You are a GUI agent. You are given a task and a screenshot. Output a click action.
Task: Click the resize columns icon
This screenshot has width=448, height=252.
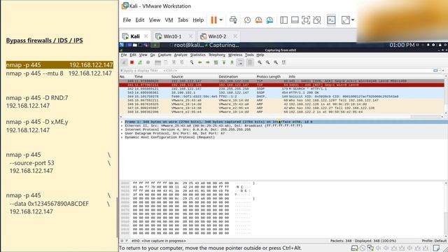(x=283, y=62)
